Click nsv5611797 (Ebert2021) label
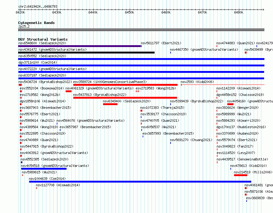Image resolution: width=273 pixels, height=213 pixels. click(161, 43)
